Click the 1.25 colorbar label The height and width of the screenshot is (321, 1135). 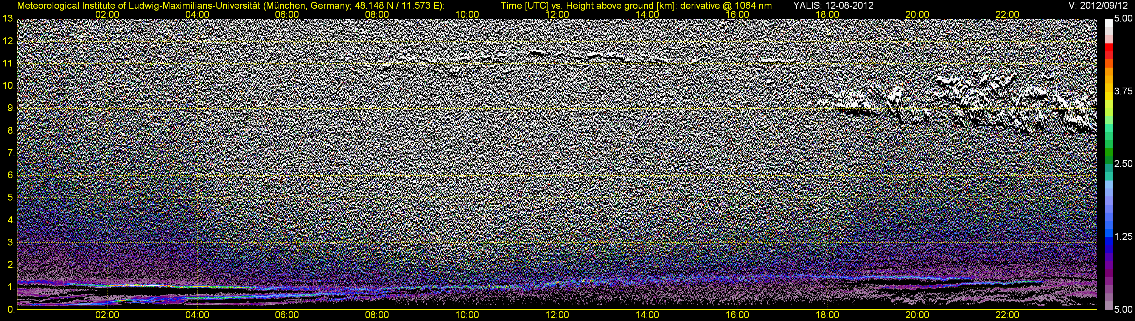coord(1123,236)
